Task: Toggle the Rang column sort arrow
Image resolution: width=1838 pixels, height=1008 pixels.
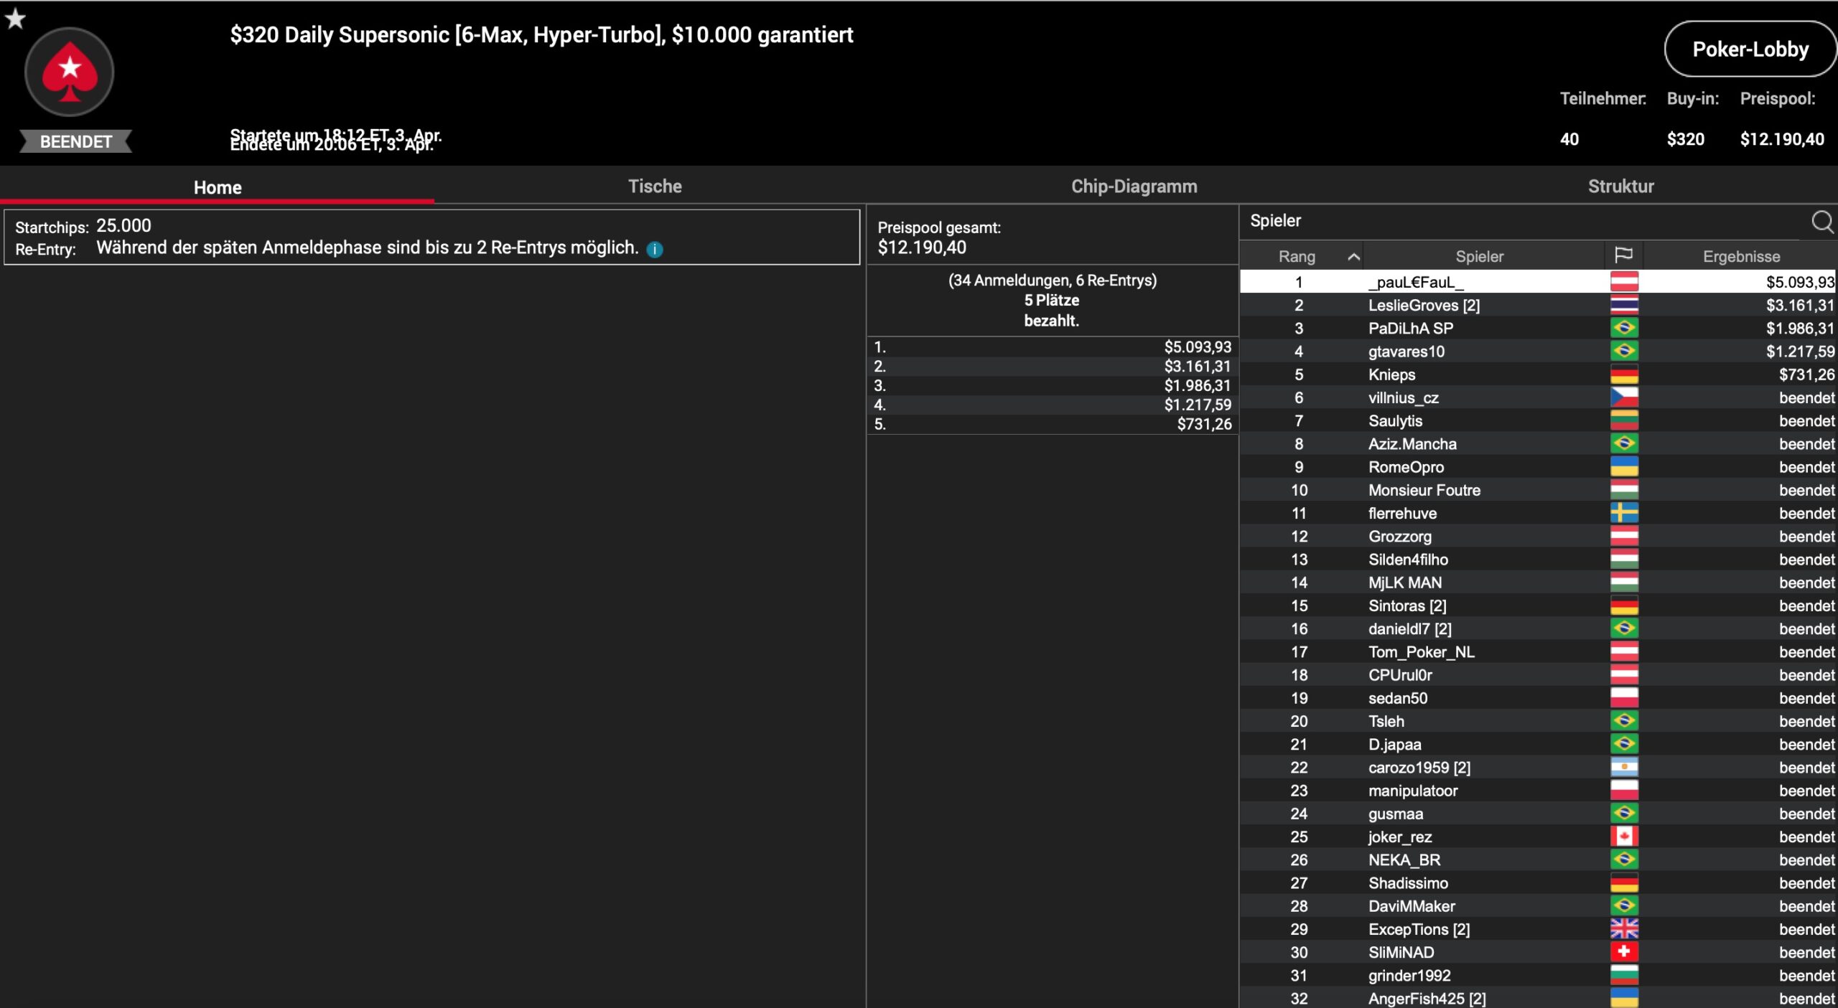Action: 1353,256
